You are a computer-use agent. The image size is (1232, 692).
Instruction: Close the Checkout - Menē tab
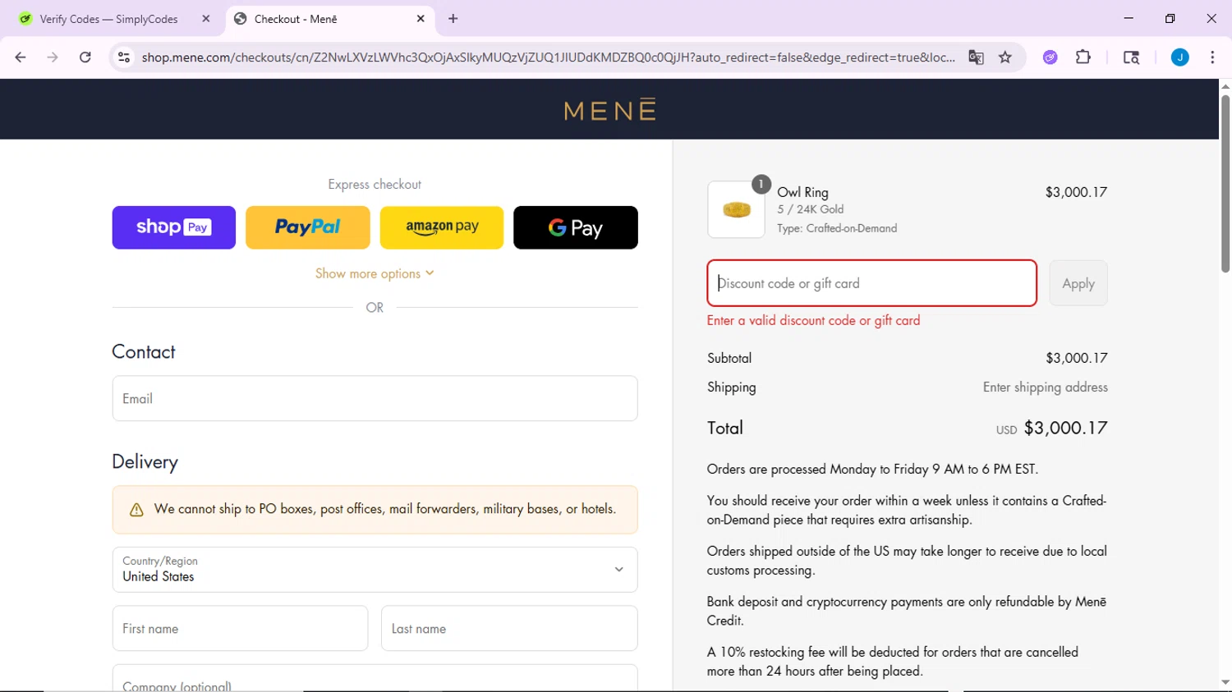(x=421, y=19)
